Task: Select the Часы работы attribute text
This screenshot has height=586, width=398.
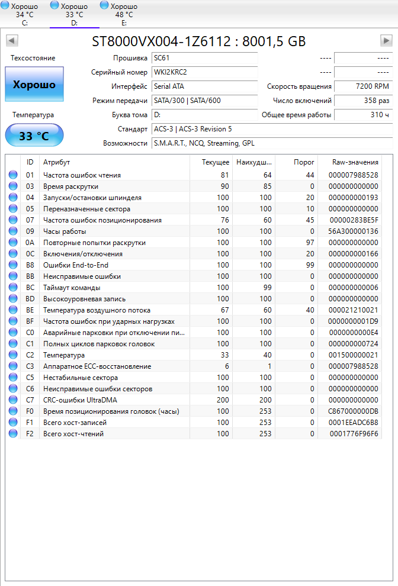Action: 65,231
